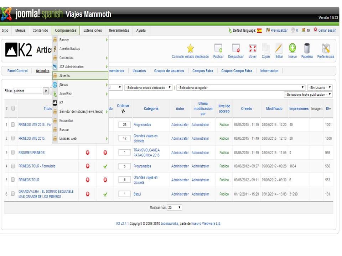Screen dimensions: 342x256
Task: Click the Papelera trash can icon
Action: 307,48
